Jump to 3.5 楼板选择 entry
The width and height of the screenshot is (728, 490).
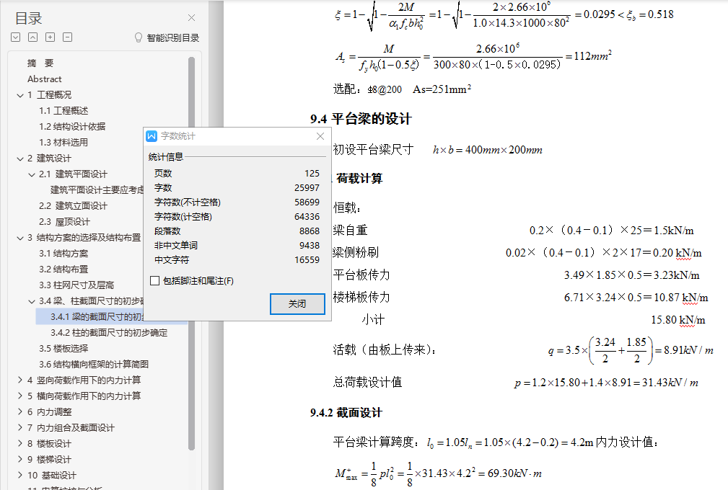[x=63, y=348]
